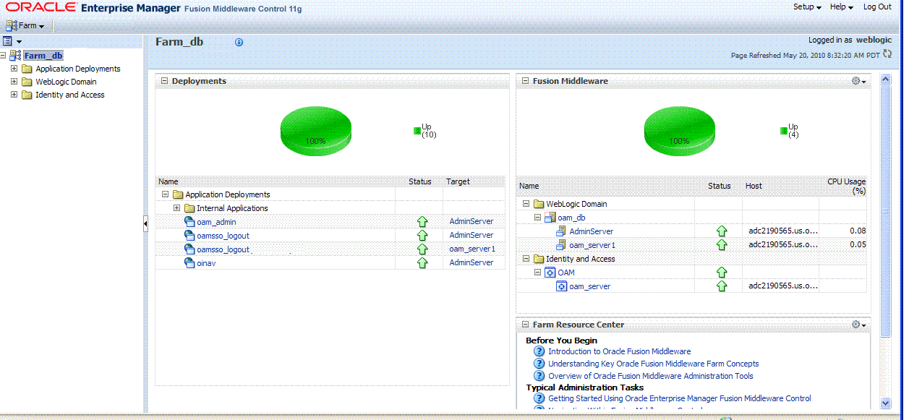Click the OAM up status arrow
Screen dimensions: 909x420
pyautogui.click(x=721, y=273)
